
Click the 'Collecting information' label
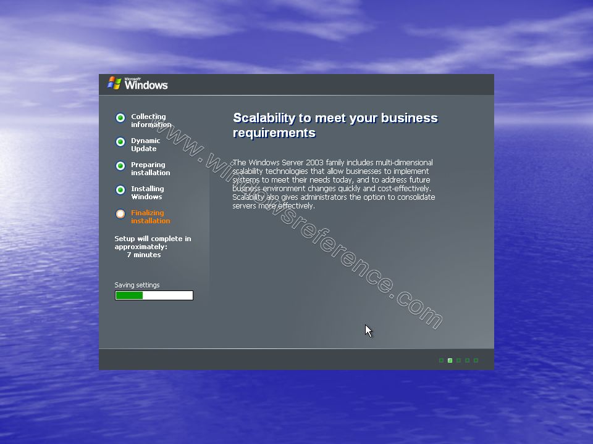point(151,120)
